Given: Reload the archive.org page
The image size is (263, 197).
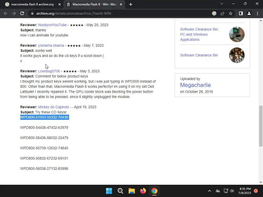Looking at the screenshot, I should (22, 13).
